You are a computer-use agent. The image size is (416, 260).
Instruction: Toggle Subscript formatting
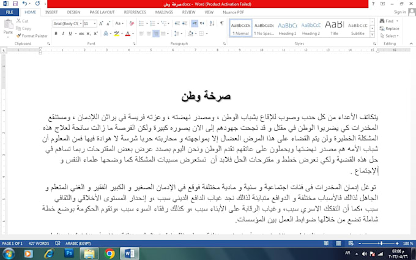(89, 34)
